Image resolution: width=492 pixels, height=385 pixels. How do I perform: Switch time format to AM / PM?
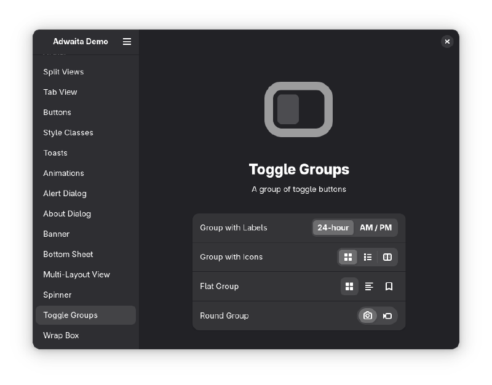[x=376, y=228]
